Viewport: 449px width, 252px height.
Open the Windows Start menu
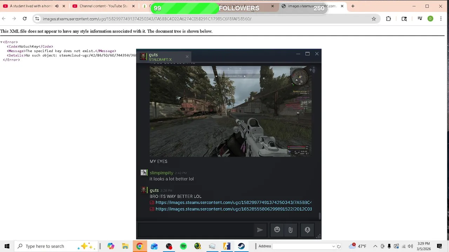(x=7, y=246)
